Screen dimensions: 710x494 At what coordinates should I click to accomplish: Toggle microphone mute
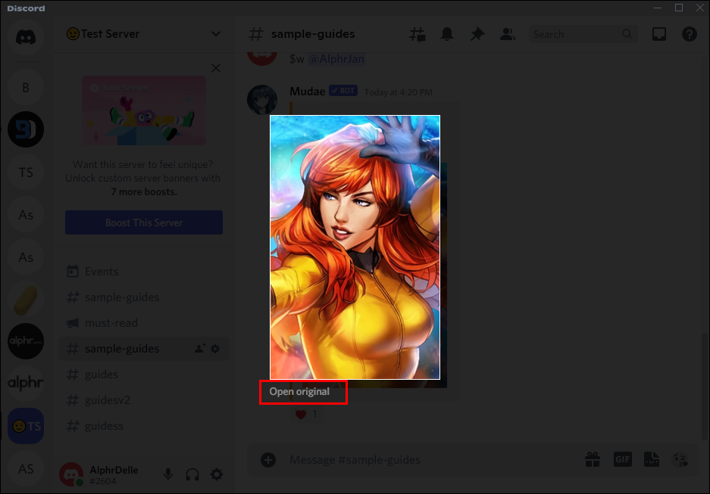click(168, 474)
